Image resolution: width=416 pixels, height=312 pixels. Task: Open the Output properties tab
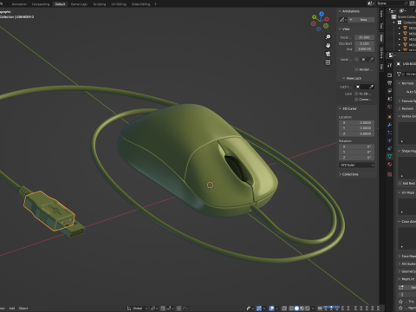pos(390,83)
